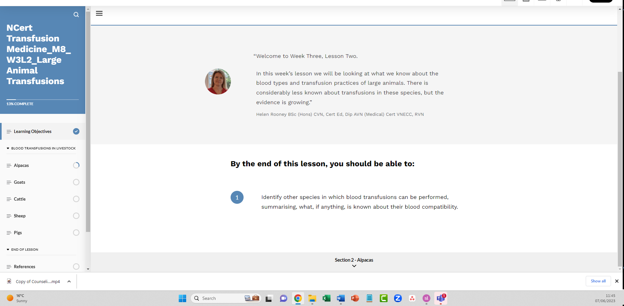Click inside the taskbar Search box

[x=226, y=298]
